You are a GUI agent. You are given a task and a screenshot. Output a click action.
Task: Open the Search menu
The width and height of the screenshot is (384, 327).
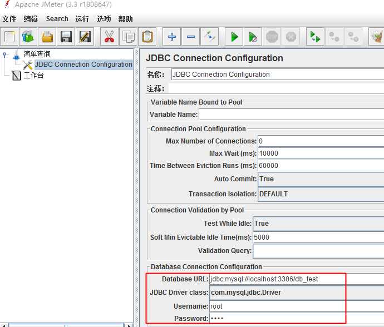tap(57, 19)
